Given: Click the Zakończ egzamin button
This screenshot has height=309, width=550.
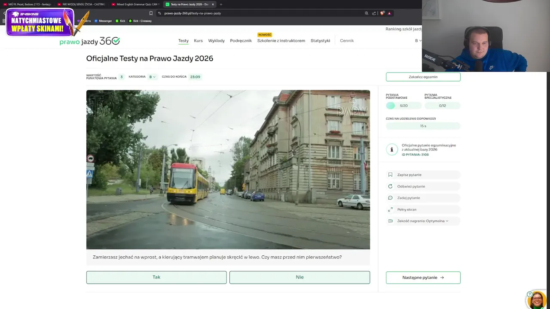Looking at the screenshot, I should pos(423,77).
